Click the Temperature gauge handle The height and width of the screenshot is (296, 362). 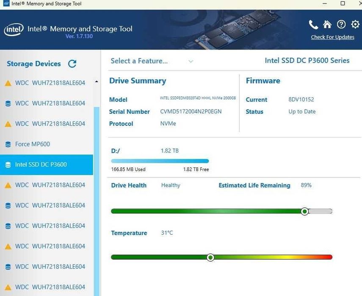pos(210,257)
